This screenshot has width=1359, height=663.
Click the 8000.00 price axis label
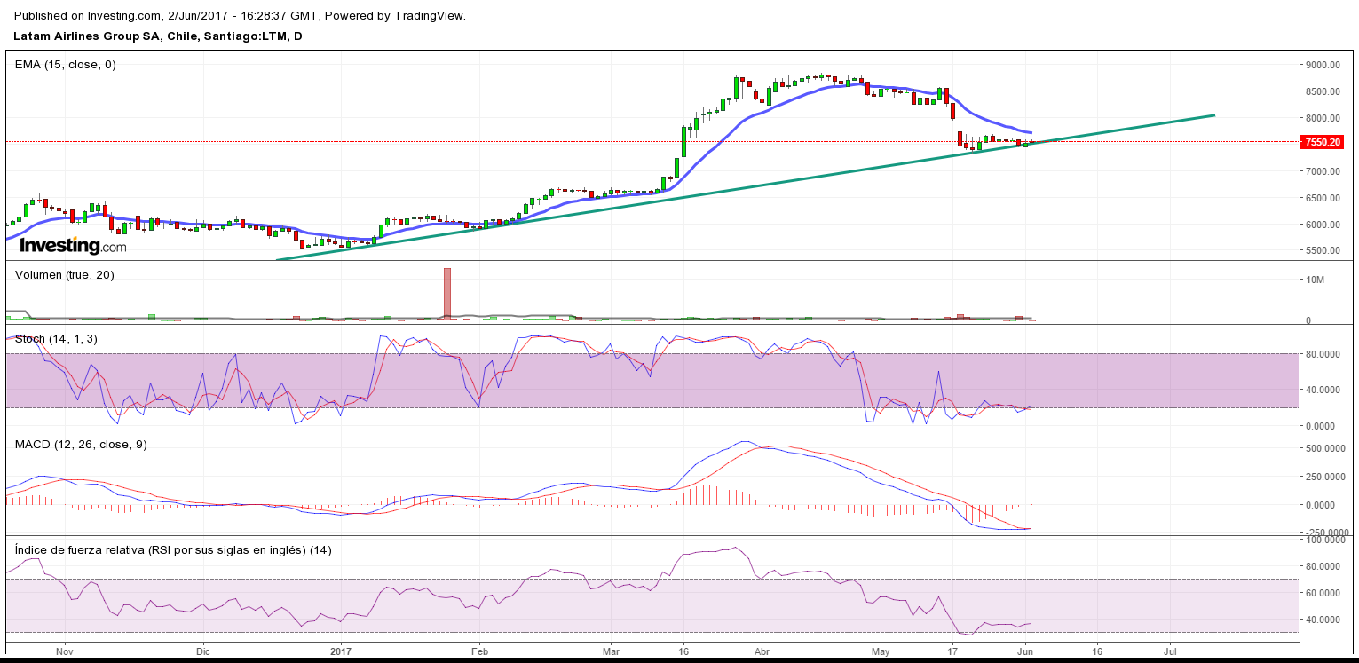click(1322, 118)
